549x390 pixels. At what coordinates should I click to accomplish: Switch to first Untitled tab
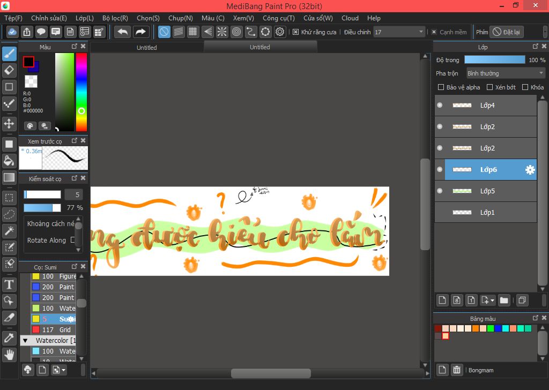147,47
